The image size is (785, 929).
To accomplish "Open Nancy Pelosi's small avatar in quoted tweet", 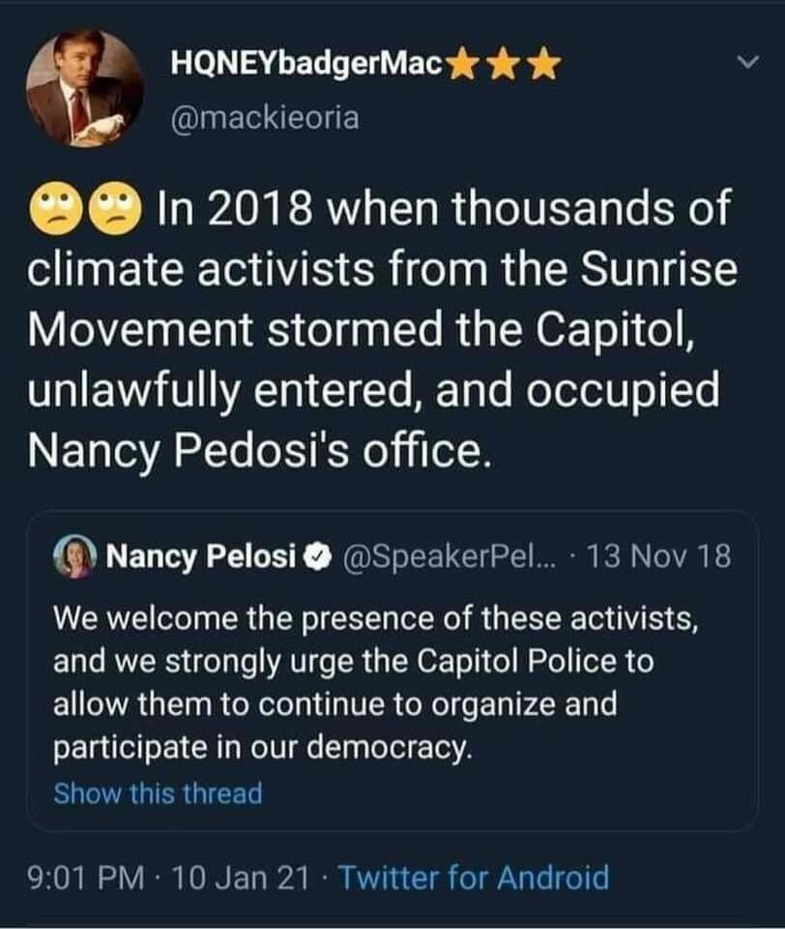I will pyautogui.click(x=75, y=556).
